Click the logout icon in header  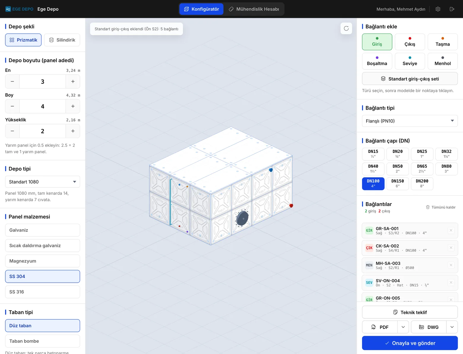coord(452,9)
